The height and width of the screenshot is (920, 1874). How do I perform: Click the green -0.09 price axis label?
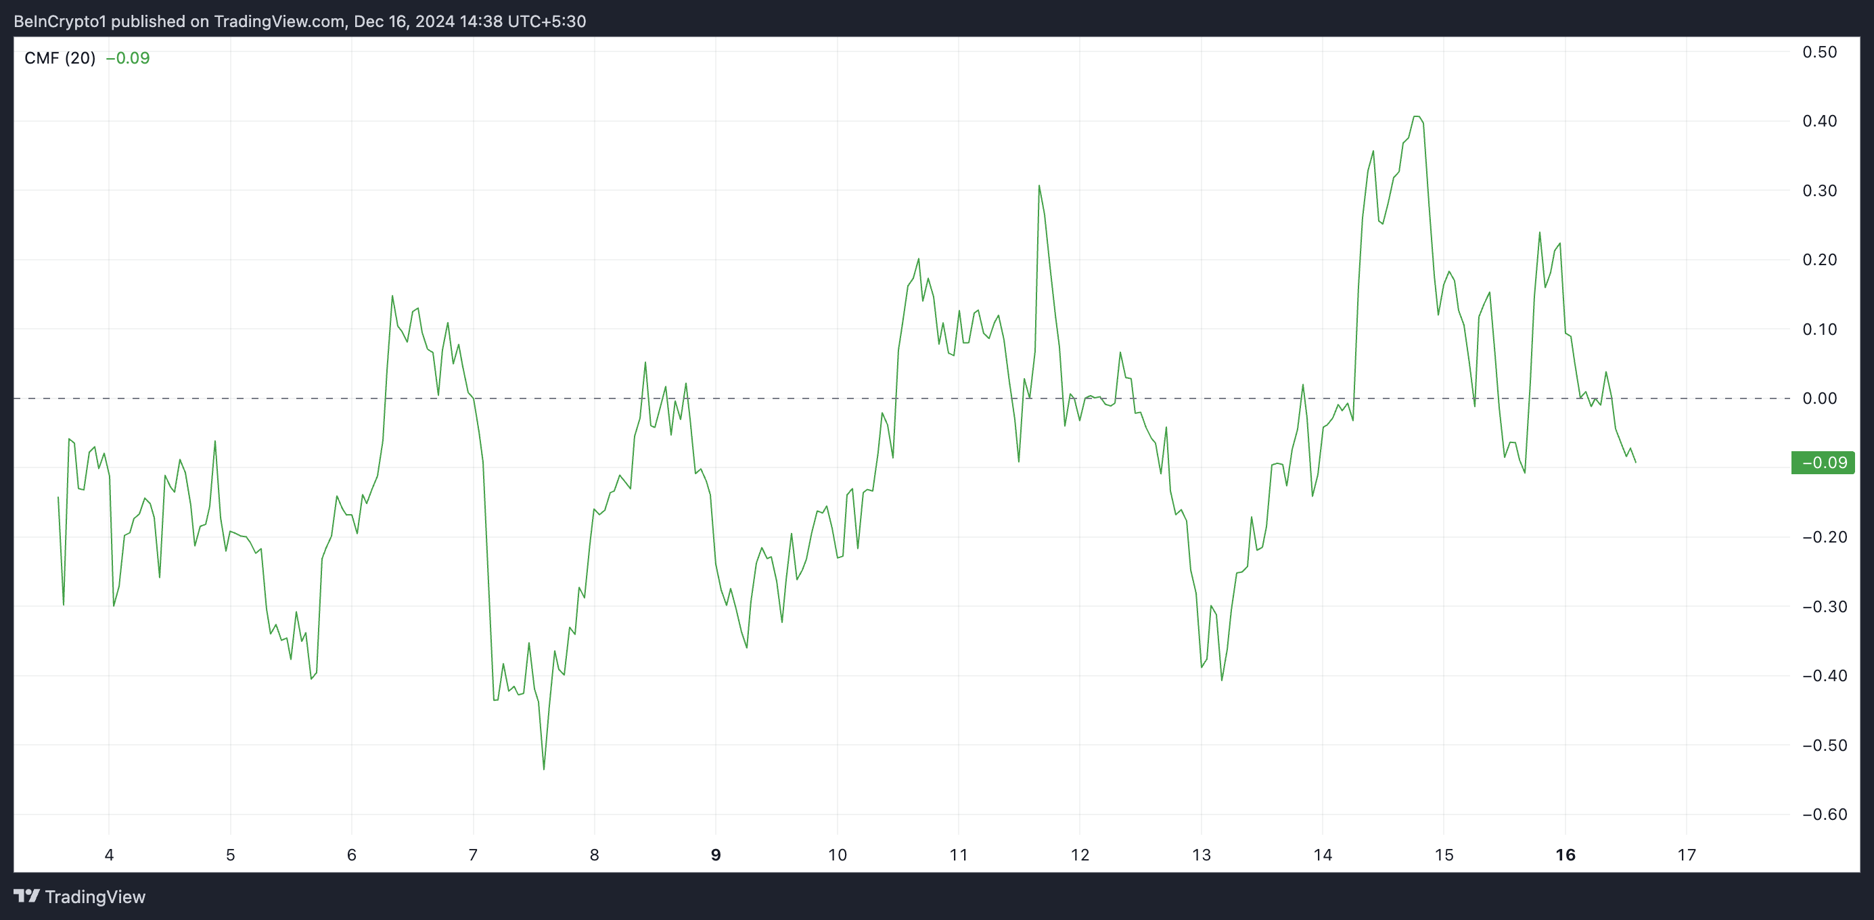pos(1824,463)
